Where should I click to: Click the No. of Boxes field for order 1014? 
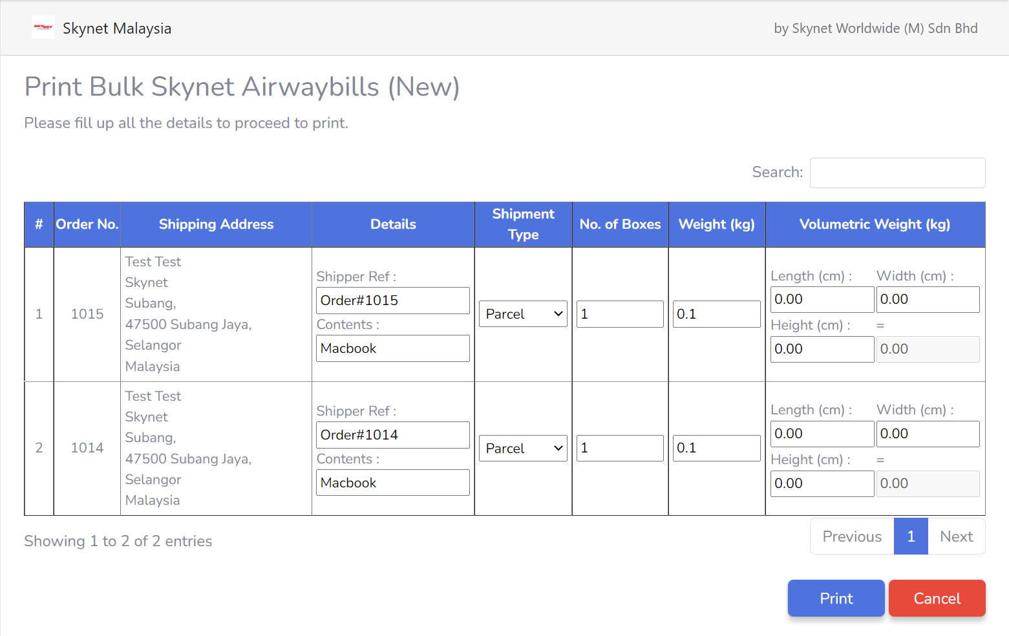(619, 448)
